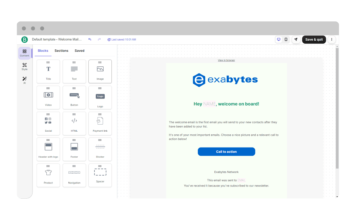Choose the Social icons block
This screenshot has height=220, width=356.
click(48, 123)
